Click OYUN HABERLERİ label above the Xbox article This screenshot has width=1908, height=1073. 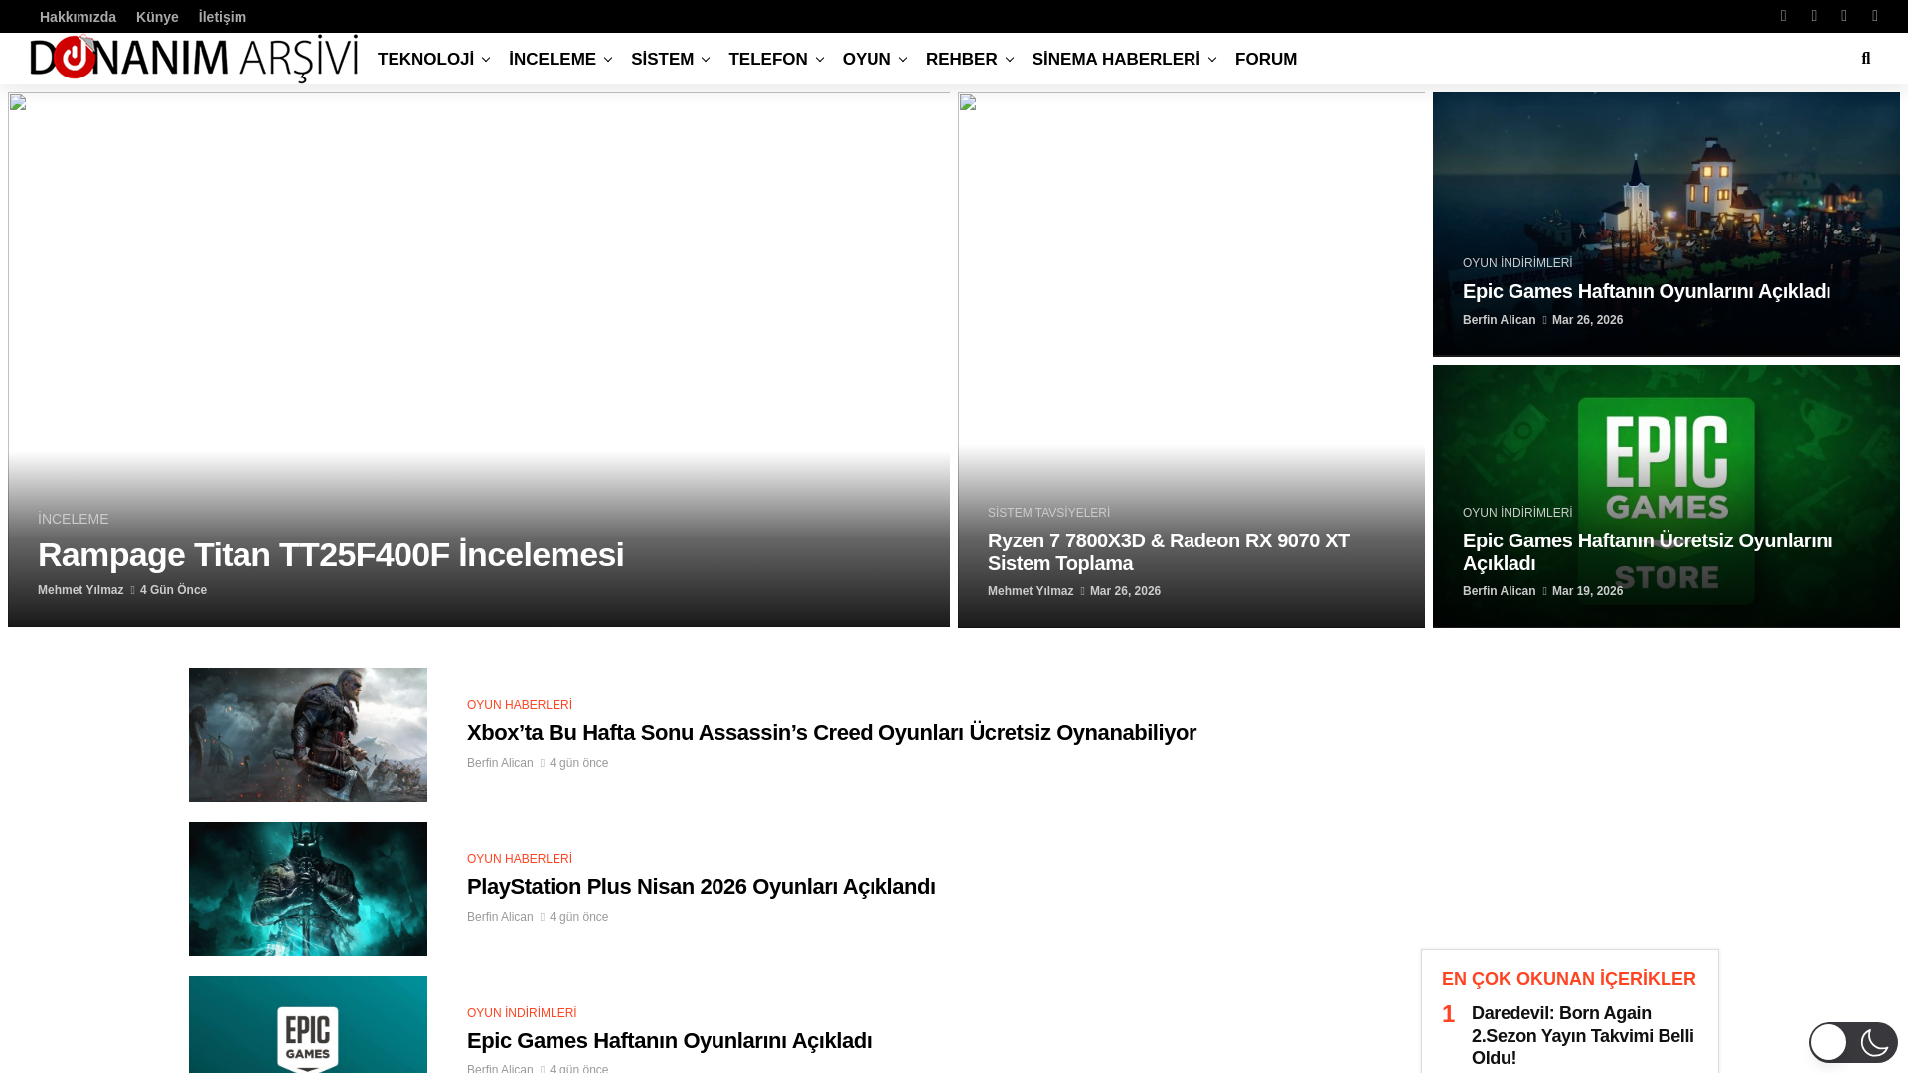520,705
